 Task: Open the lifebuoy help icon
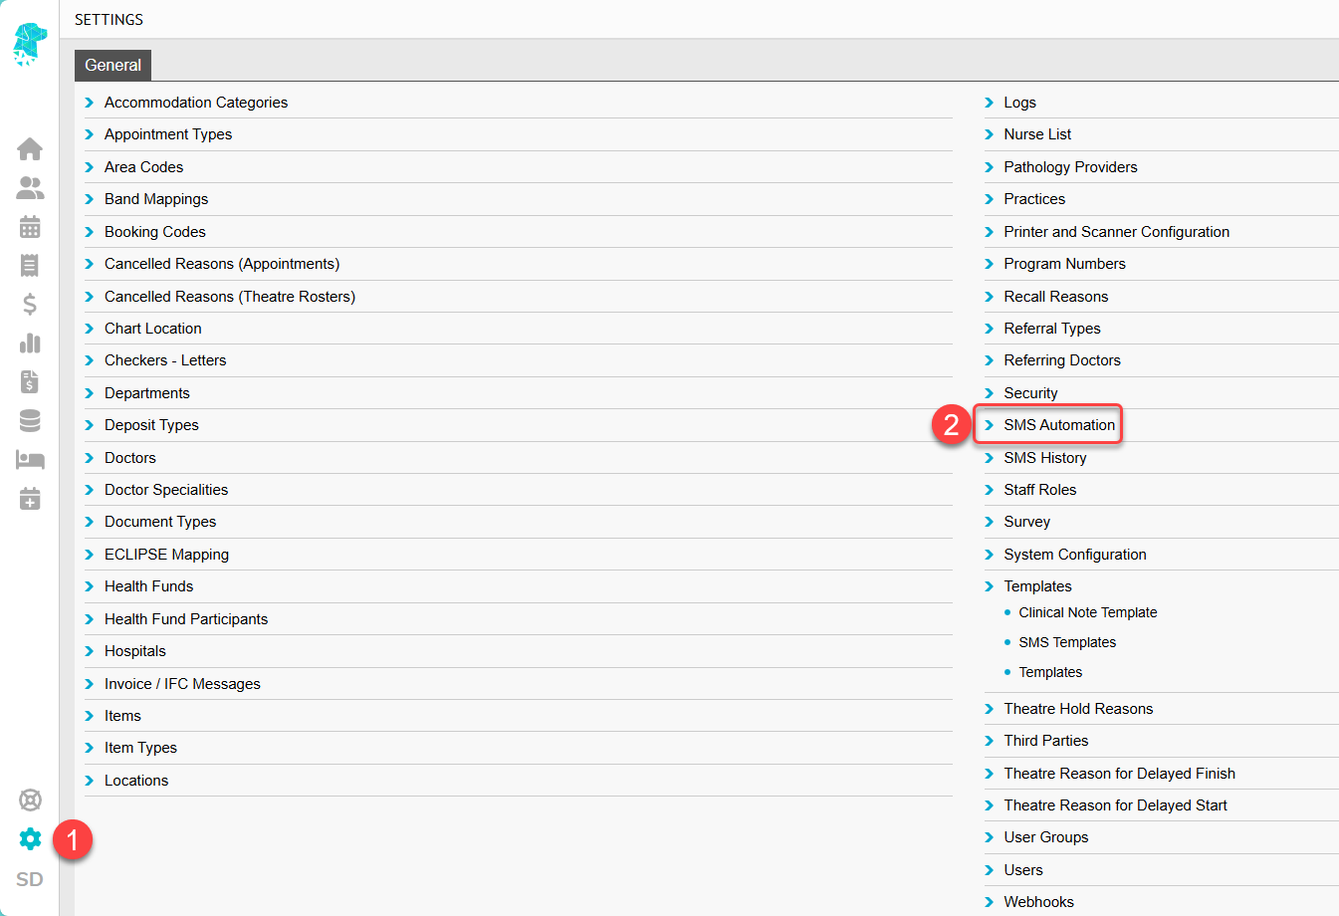(x=30, y=800)
